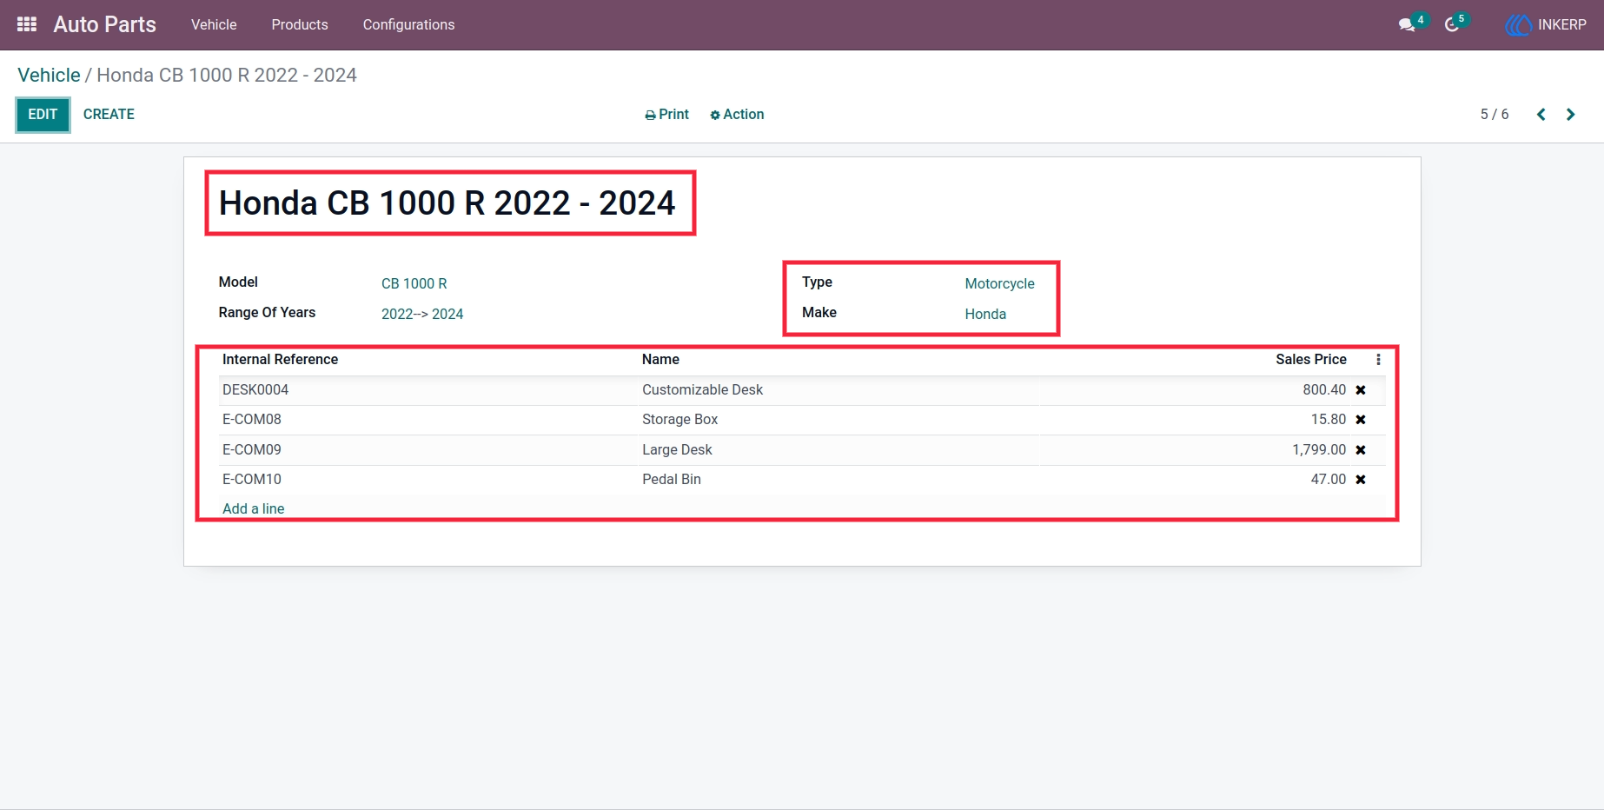Remove the Storage Box row
The height and width of the screenshot is (810, 1604).
1361,420
